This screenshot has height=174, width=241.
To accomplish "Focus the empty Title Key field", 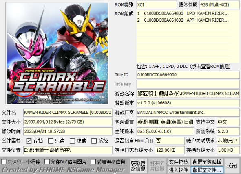I will pos(188,84).
